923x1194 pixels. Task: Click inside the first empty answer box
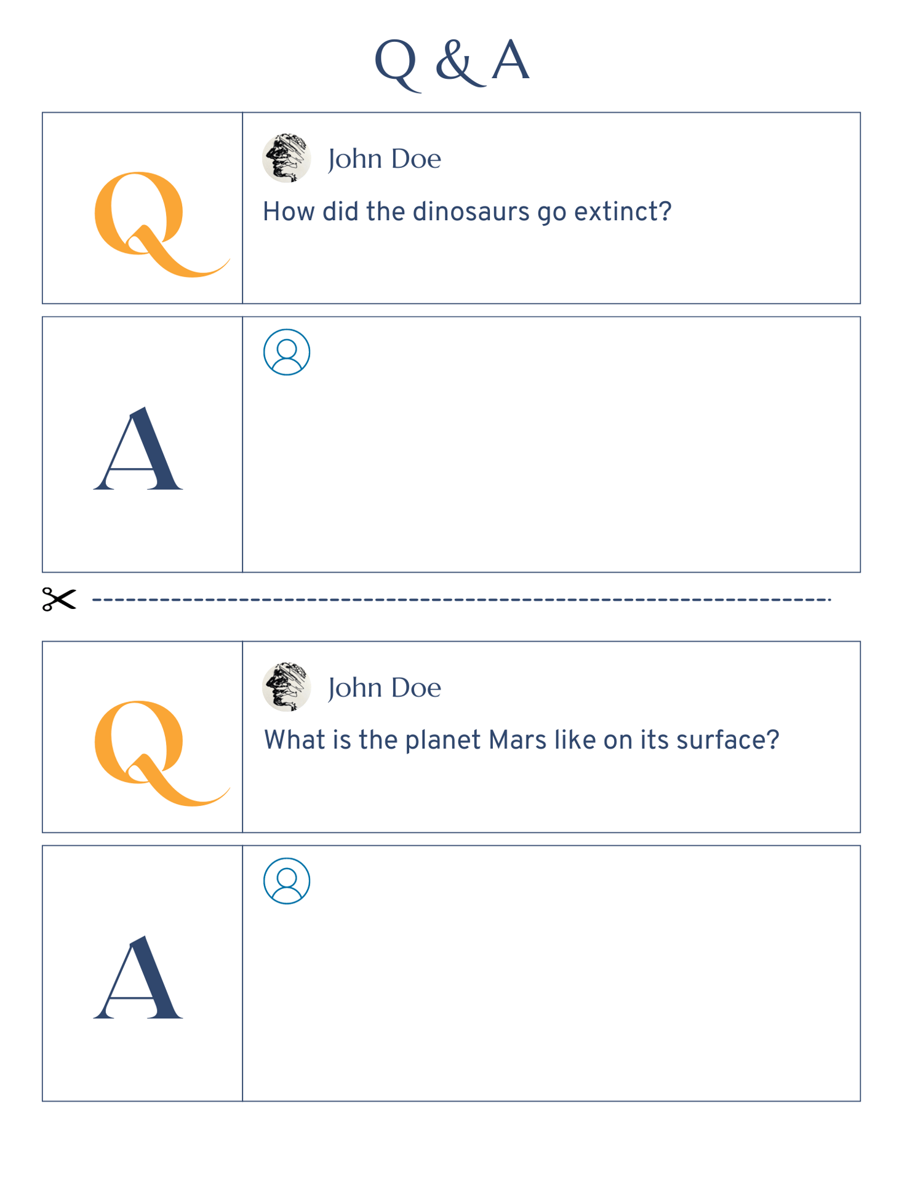551,468
